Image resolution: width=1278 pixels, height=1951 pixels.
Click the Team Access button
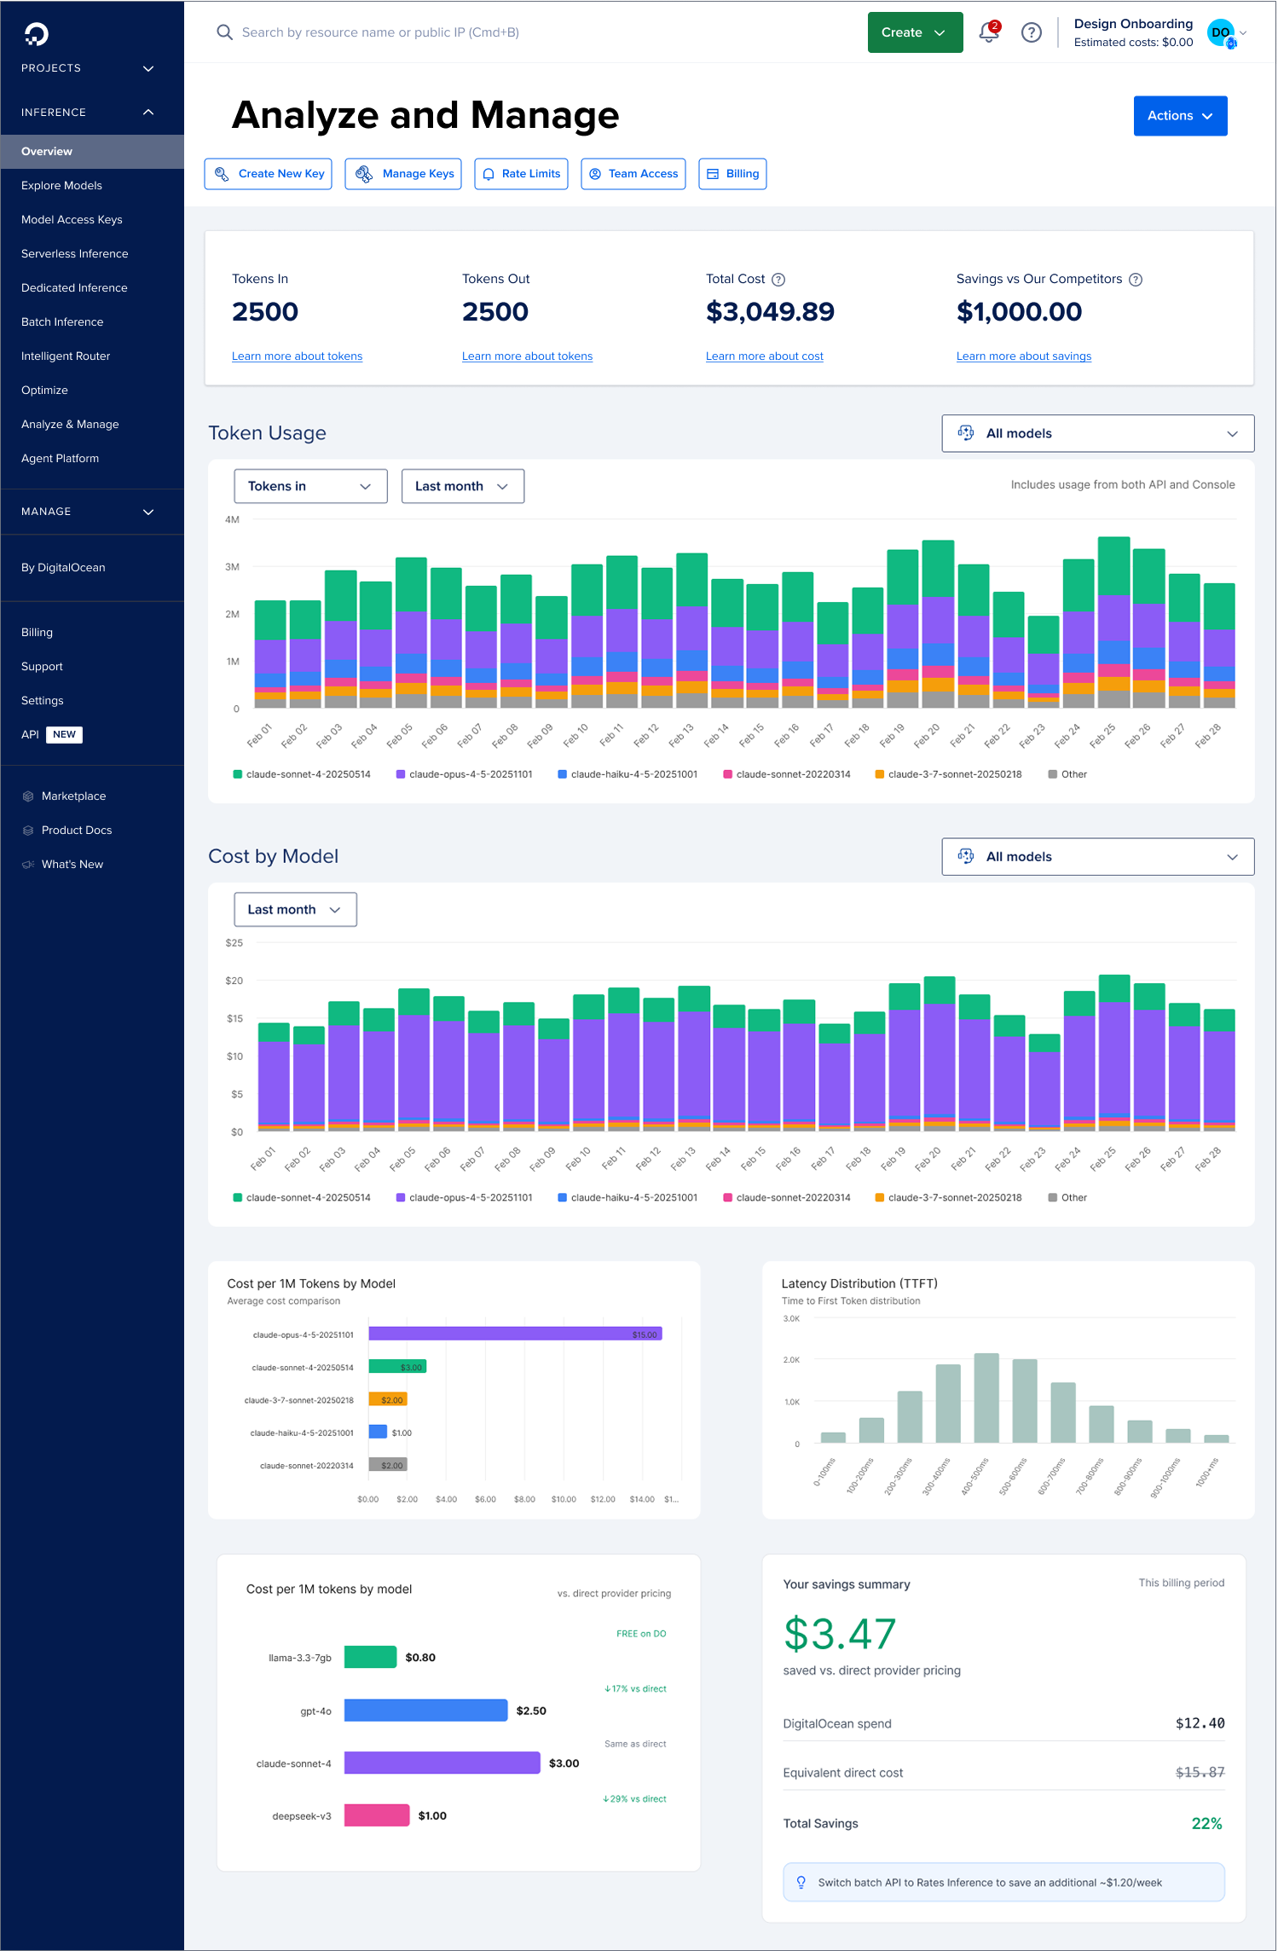[633, 174]
